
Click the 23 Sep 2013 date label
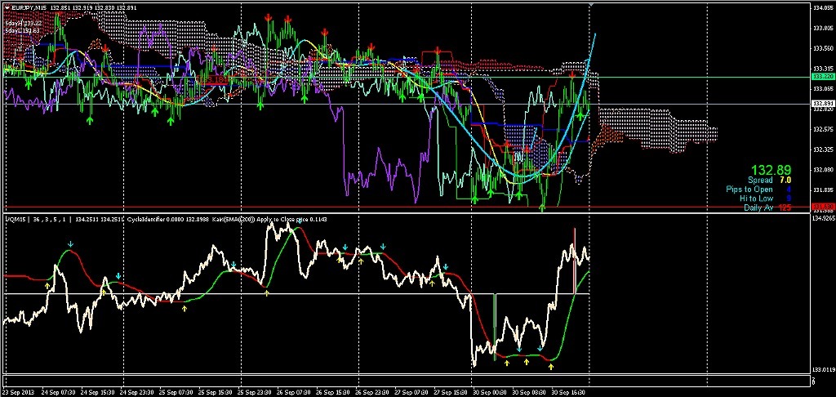17,391
